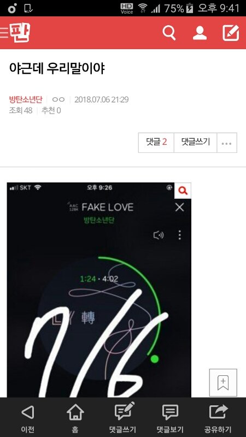The height and width of the screenshot is (437, 246).
Task: Go to 홈 in bottom bar
Action: (75, 417)
